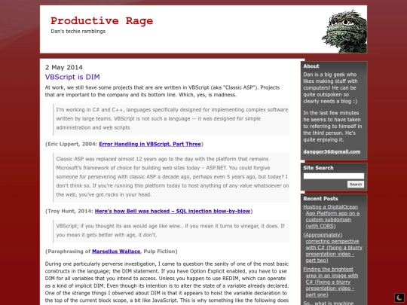Open the Marsellus Wallace link
This screenshot has height=305, width=407.
pos(116,252)
